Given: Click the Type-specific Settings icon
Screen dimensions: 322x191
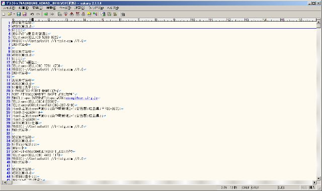Looking at the screenshot, I should point(109,14).
